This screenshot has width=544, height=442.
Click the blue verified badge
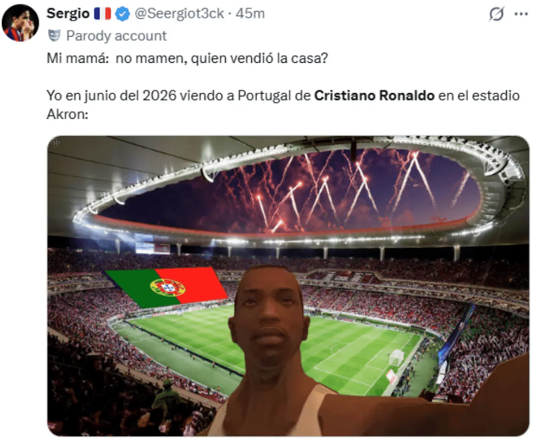(x=122, y=14)
